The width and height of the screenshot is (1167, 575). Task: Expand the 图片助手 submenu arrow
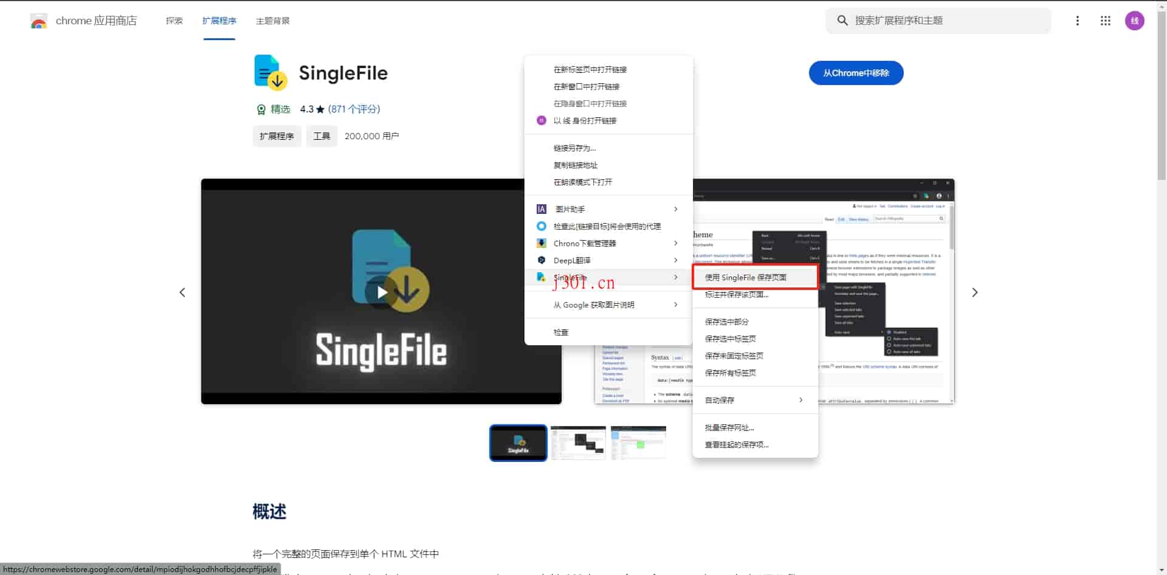click(676, 209)
